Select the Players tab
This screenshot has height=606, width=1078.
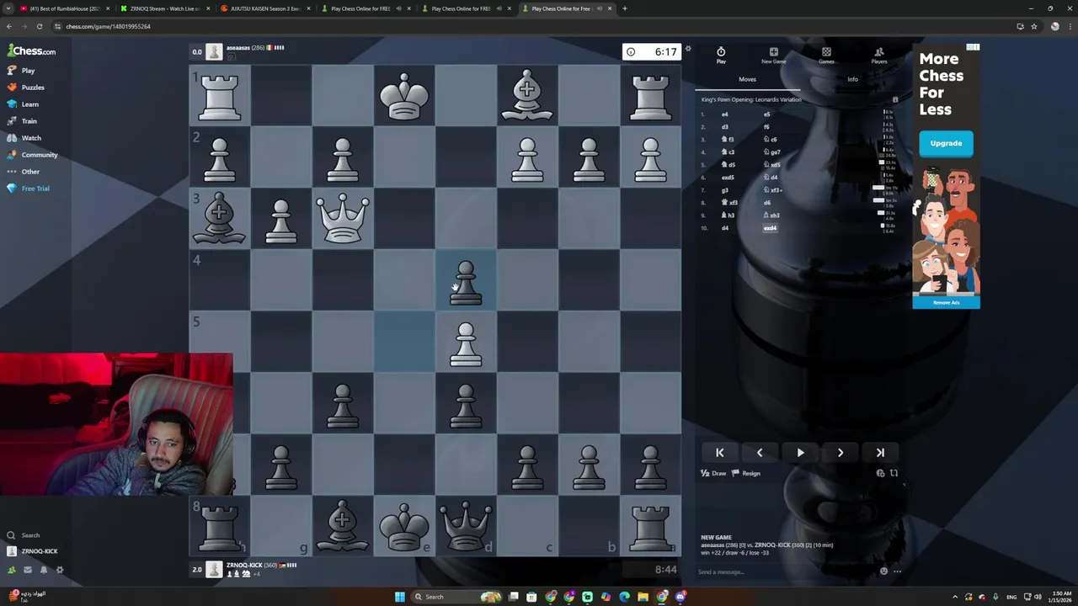pos(879,56)
